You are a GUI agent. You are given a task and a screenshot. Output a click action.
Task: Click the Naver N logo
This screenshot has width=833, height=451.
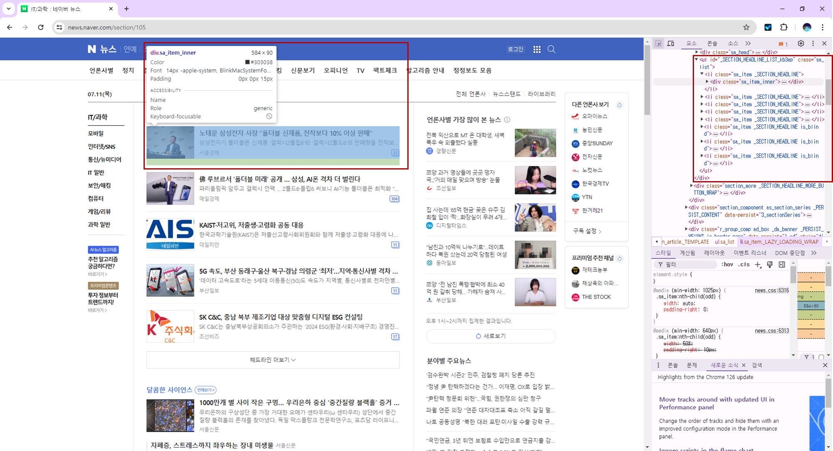92,49
